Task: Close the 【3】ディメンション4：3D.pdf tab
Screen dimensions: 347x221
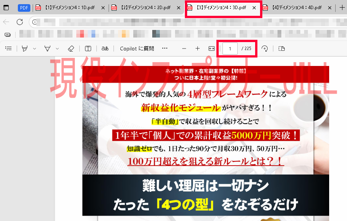Action: point(254,8)
